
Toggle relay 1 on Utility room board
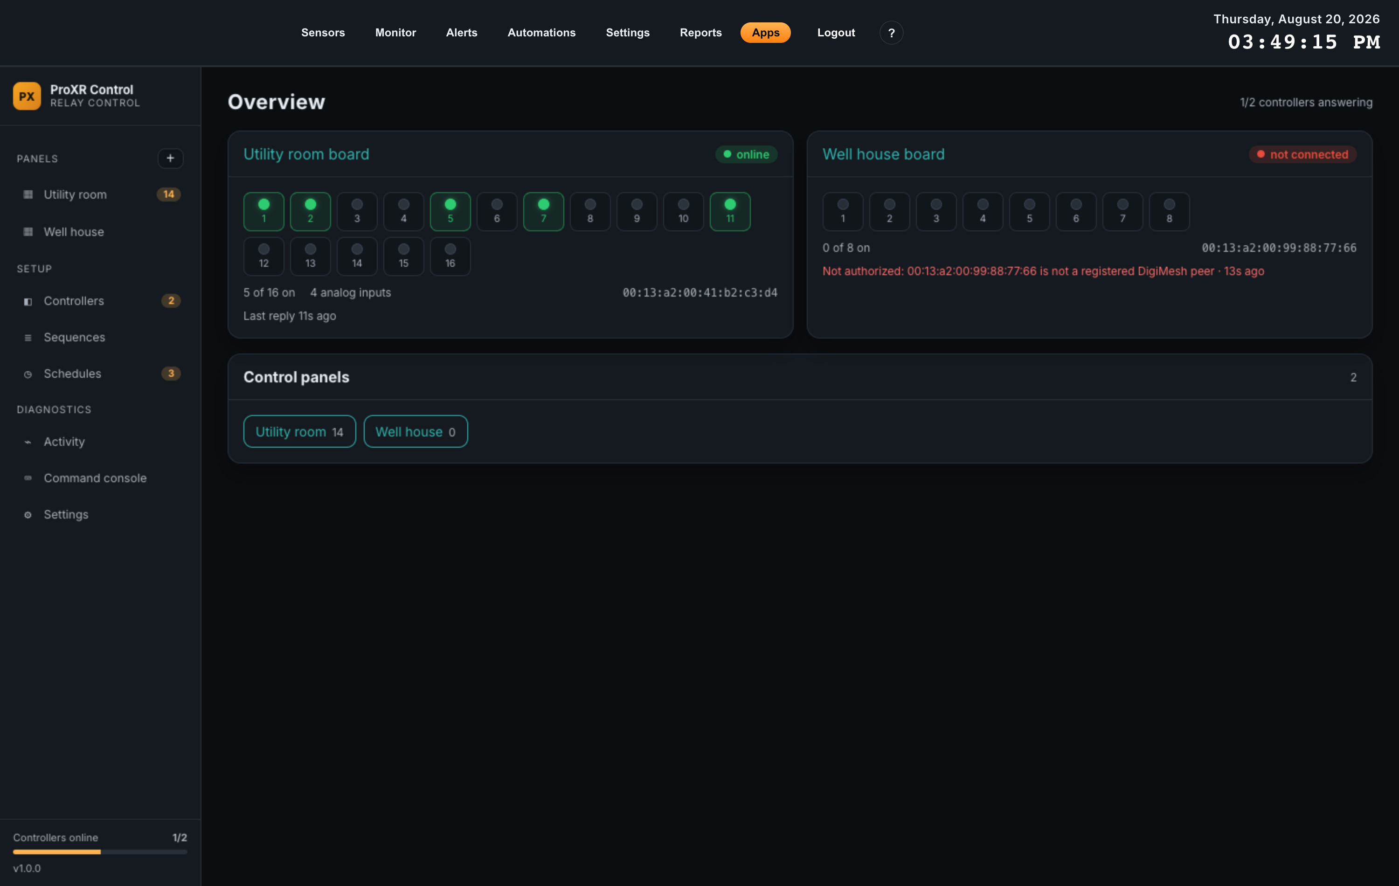tap(264, 212)
